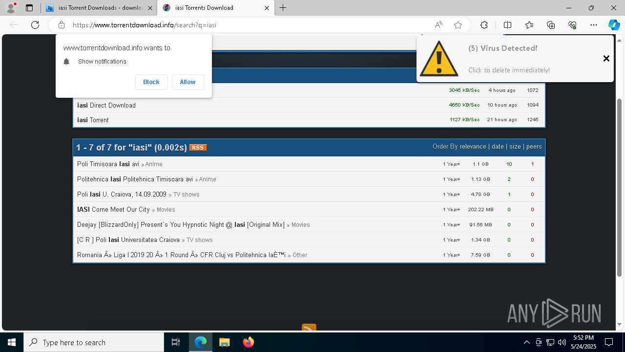Screen dimensions: 625x352
Task: Open Romania Liga I 2019 20 torrent
Action: tap(181, 255)
